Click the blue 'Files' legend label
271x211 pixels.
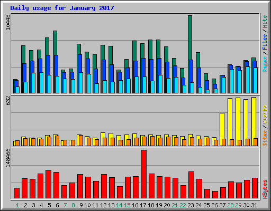tap(265, 42)
